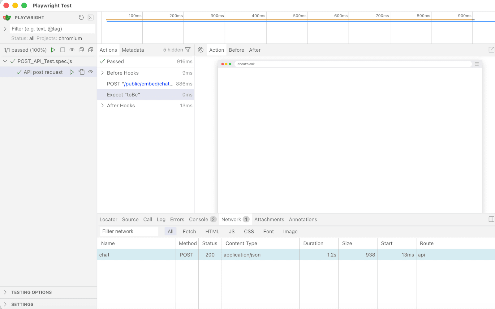The height and width of the screenshot is (309, 495).
Task: Collapse the POST_API_Test.spec.js file node
Action: point(5,61)
